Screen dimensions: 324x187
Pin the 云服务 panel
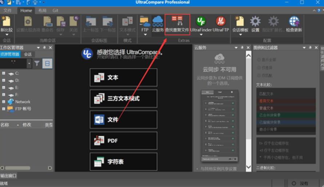pyautogui.click(x=242, y=48)
